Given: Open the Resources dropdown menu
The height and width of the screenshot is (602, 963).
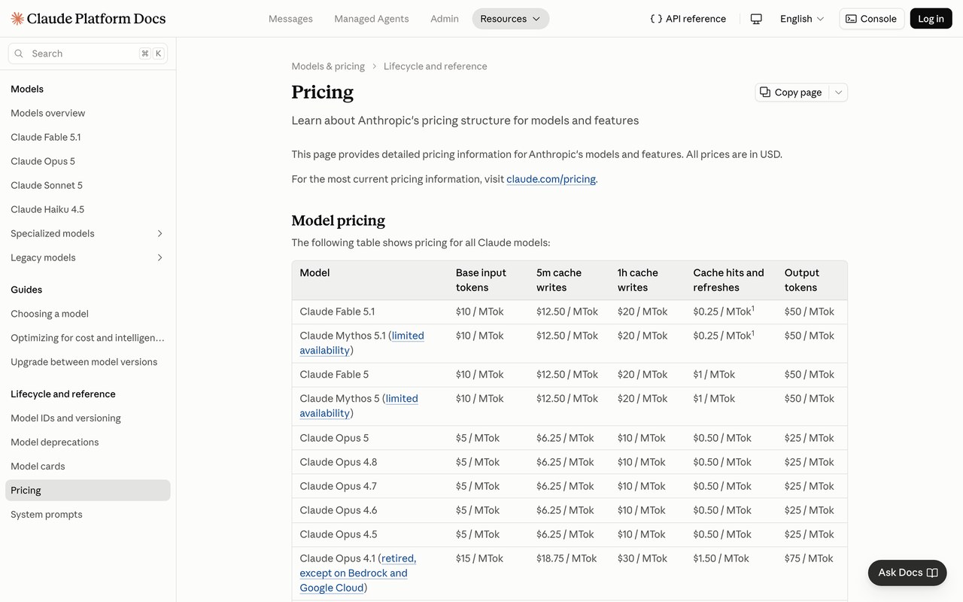Looking at the screenshot, I should [x=511, y=19].
